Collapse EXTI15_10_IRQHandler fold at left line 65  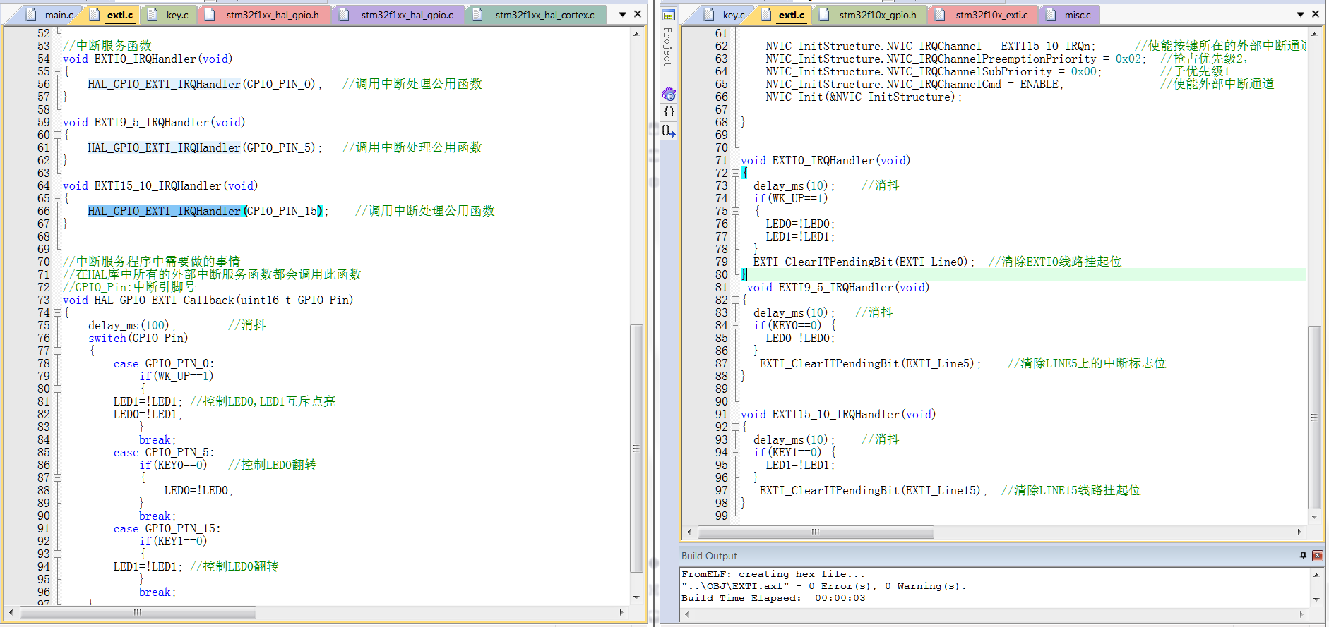click(58, 199)
